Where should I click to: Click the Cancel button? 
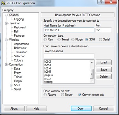click(x=103, y=109)
